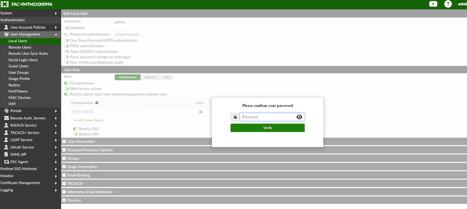Open the YouTube video icon in header
Viewport: 467px width, 209px height.
coord(433,4)
